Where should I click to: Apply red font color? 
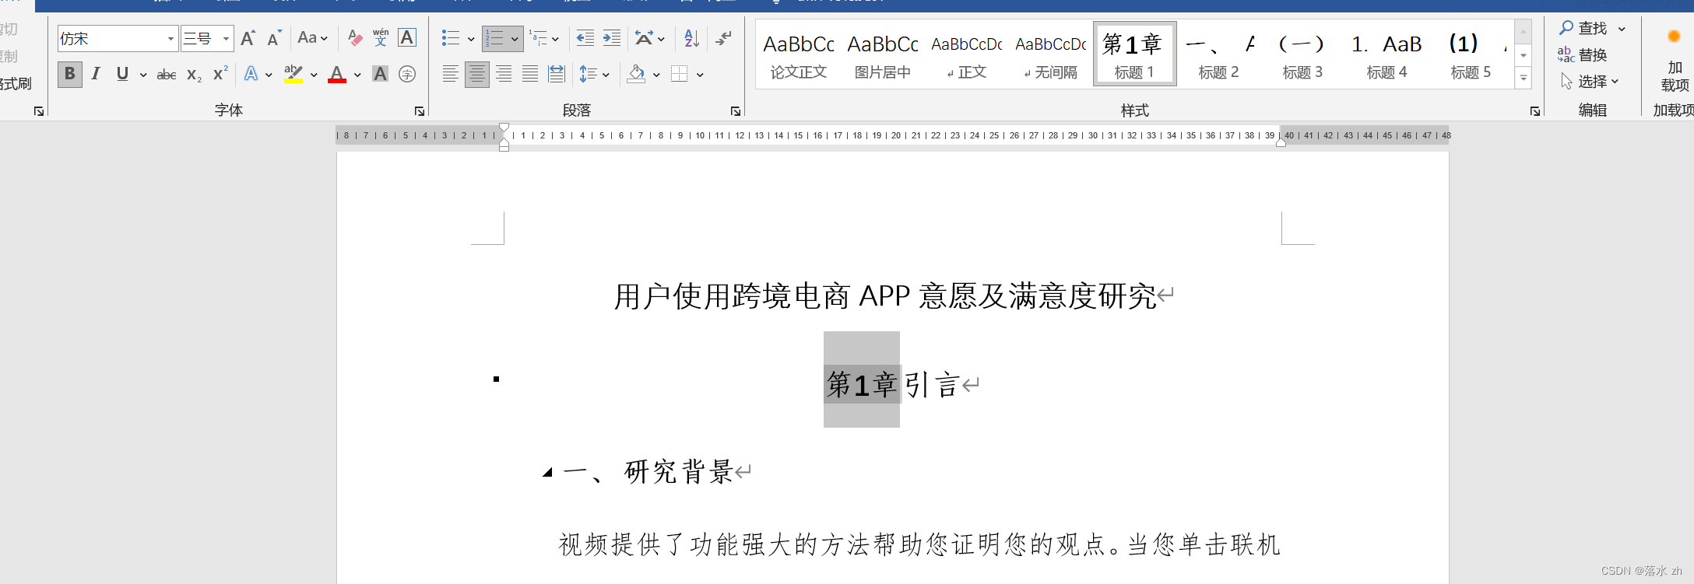coord(337,75)
